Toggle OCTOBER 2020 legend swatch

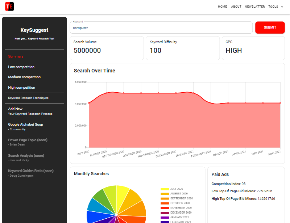pyautogui.click(x=165, y=203)
